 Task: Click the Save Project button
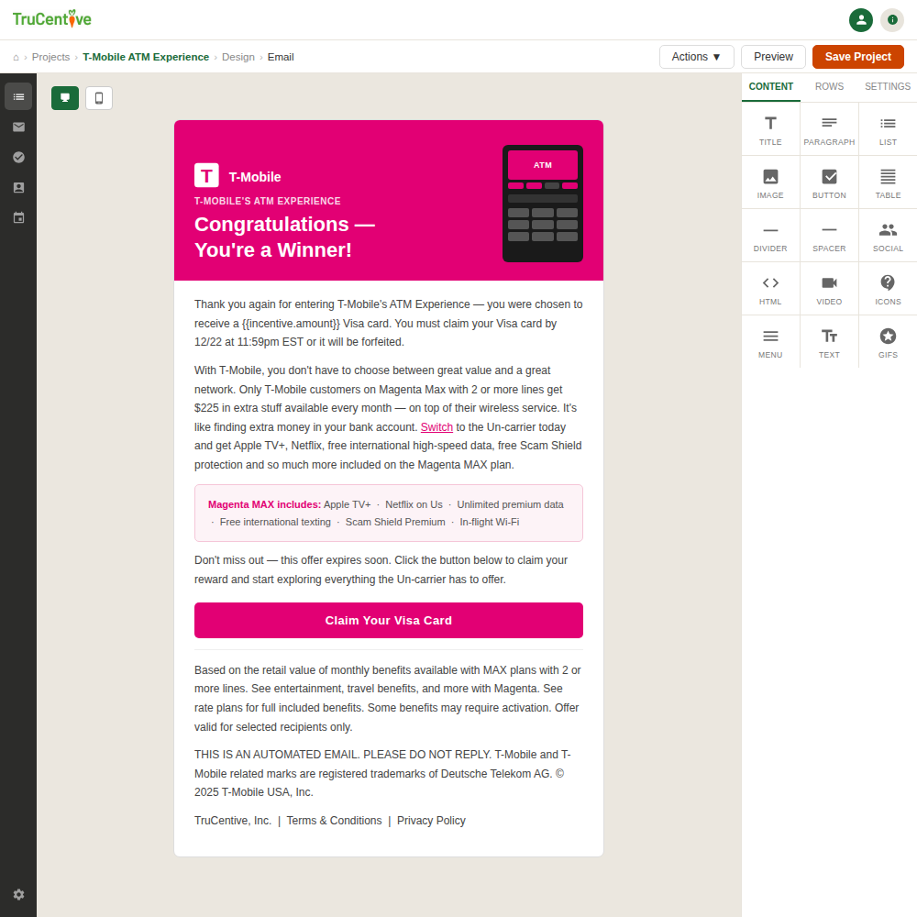(x=857, y=57)
